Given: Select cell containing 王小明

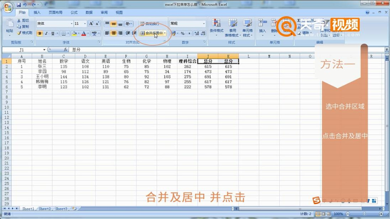Looking at the screenshot, I should coord(42,77).
